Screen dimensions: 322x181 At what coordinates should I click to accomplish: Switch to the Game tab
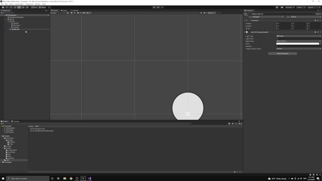click(64, 11)
